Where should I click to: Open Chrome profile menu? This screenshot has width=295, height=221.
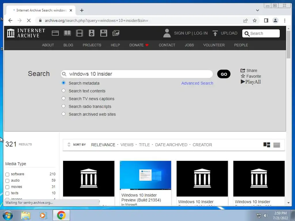(275, 20)
